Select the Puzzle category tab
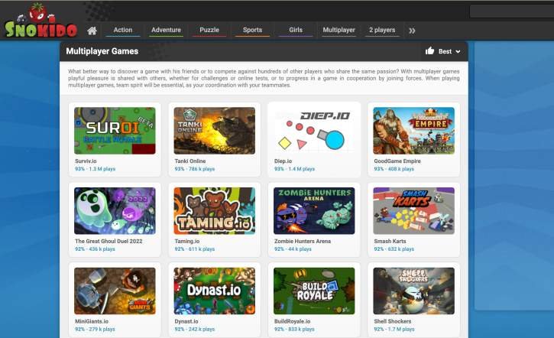This screenshot has width=554, height=338. pos(209,30)
